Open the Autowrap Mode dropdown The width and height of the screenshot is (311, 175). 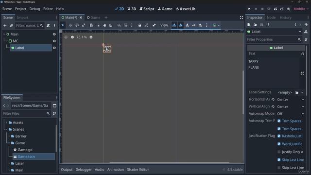291,114
